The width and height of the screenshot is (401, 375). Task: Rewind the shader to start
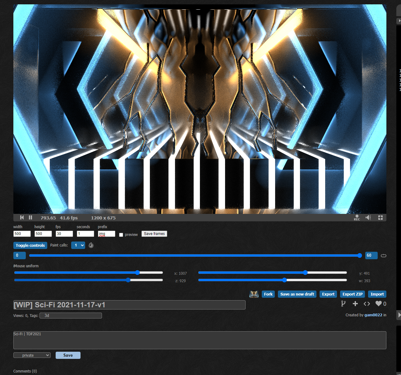[22, 218]
